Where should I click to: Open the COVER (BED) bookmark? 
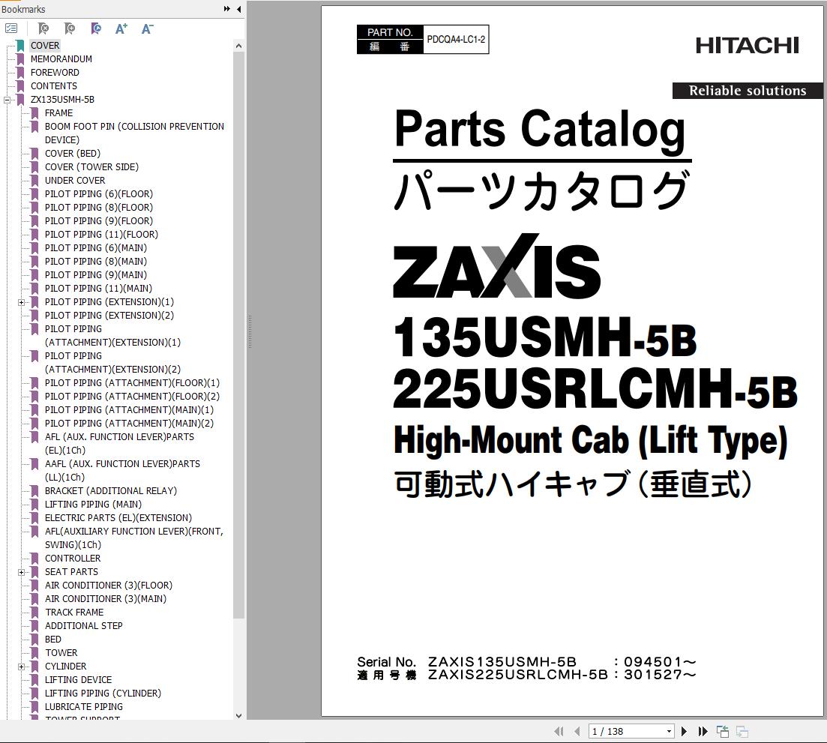(x=73, y=154)
